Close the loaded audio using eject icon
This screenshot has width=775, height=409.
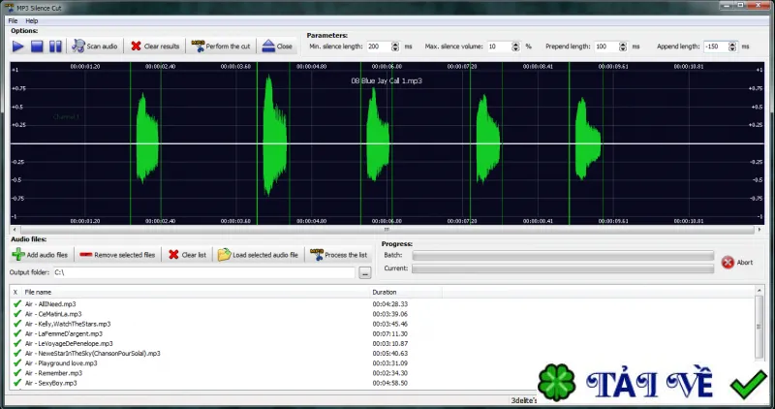pos(277,47)
